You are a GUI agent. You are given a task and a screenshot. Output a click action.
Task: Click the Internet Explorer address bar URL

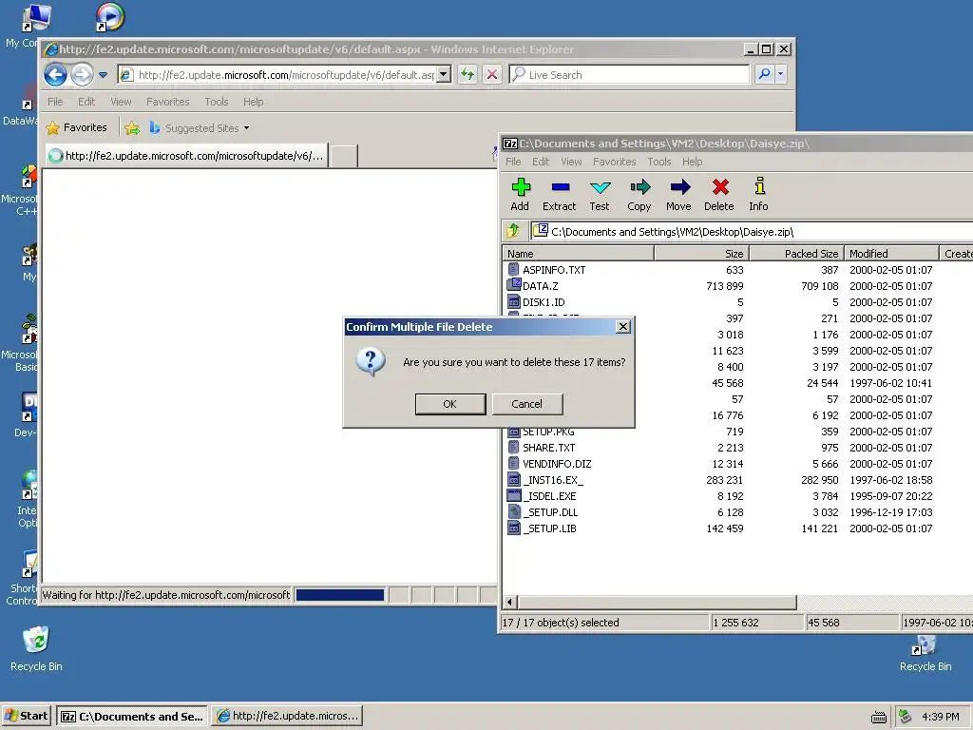[286, 74]
